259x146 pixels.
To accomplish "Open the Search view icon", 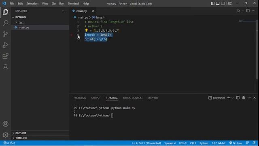I will click(x=5, y=23).
